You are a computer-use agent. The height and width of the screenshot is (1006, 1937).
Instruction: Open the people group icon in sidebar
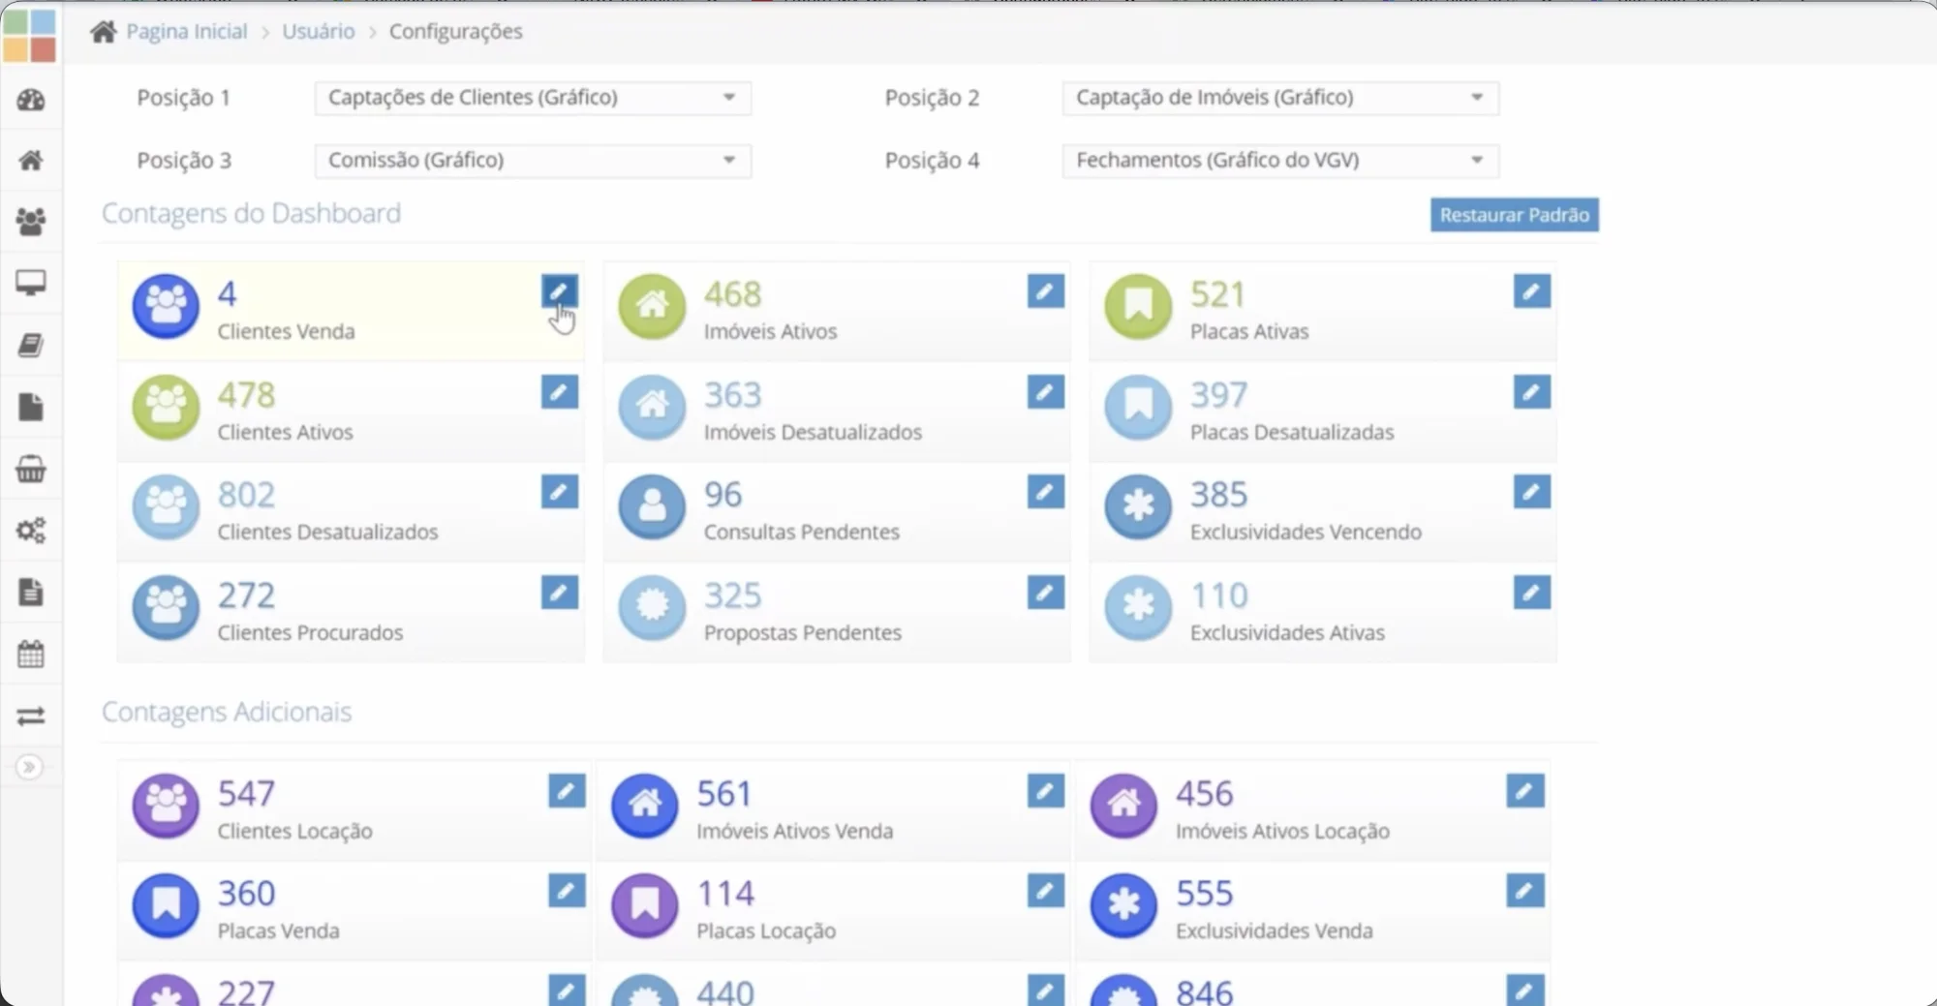[x=31, y=223]
